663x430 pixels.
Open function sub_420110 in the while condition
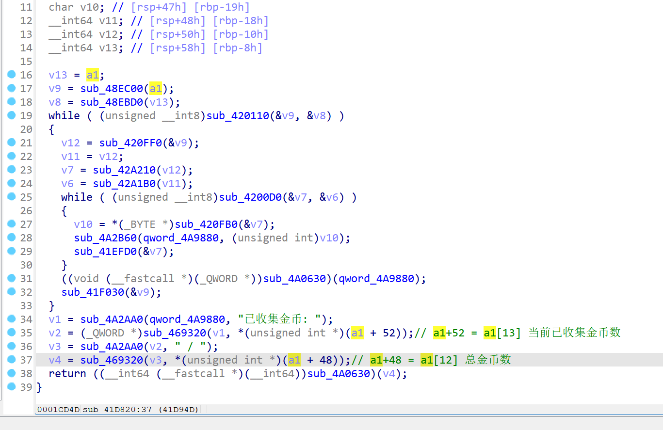(237, 115)
